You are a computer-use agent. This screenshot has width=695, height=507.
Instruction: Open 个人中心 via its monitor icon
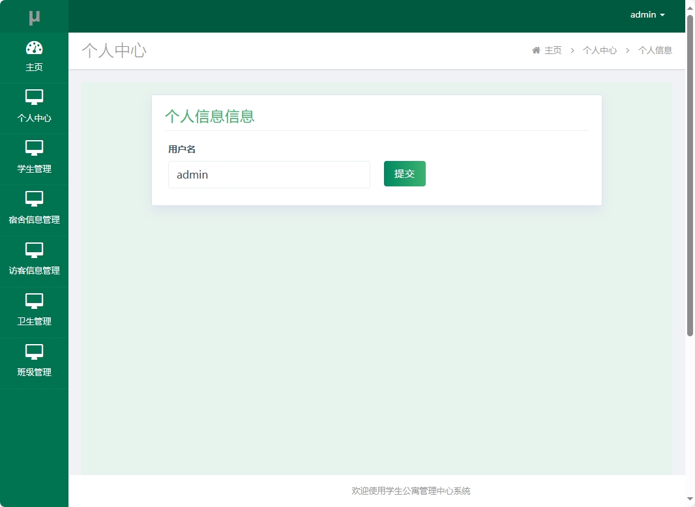coord(35,98)
